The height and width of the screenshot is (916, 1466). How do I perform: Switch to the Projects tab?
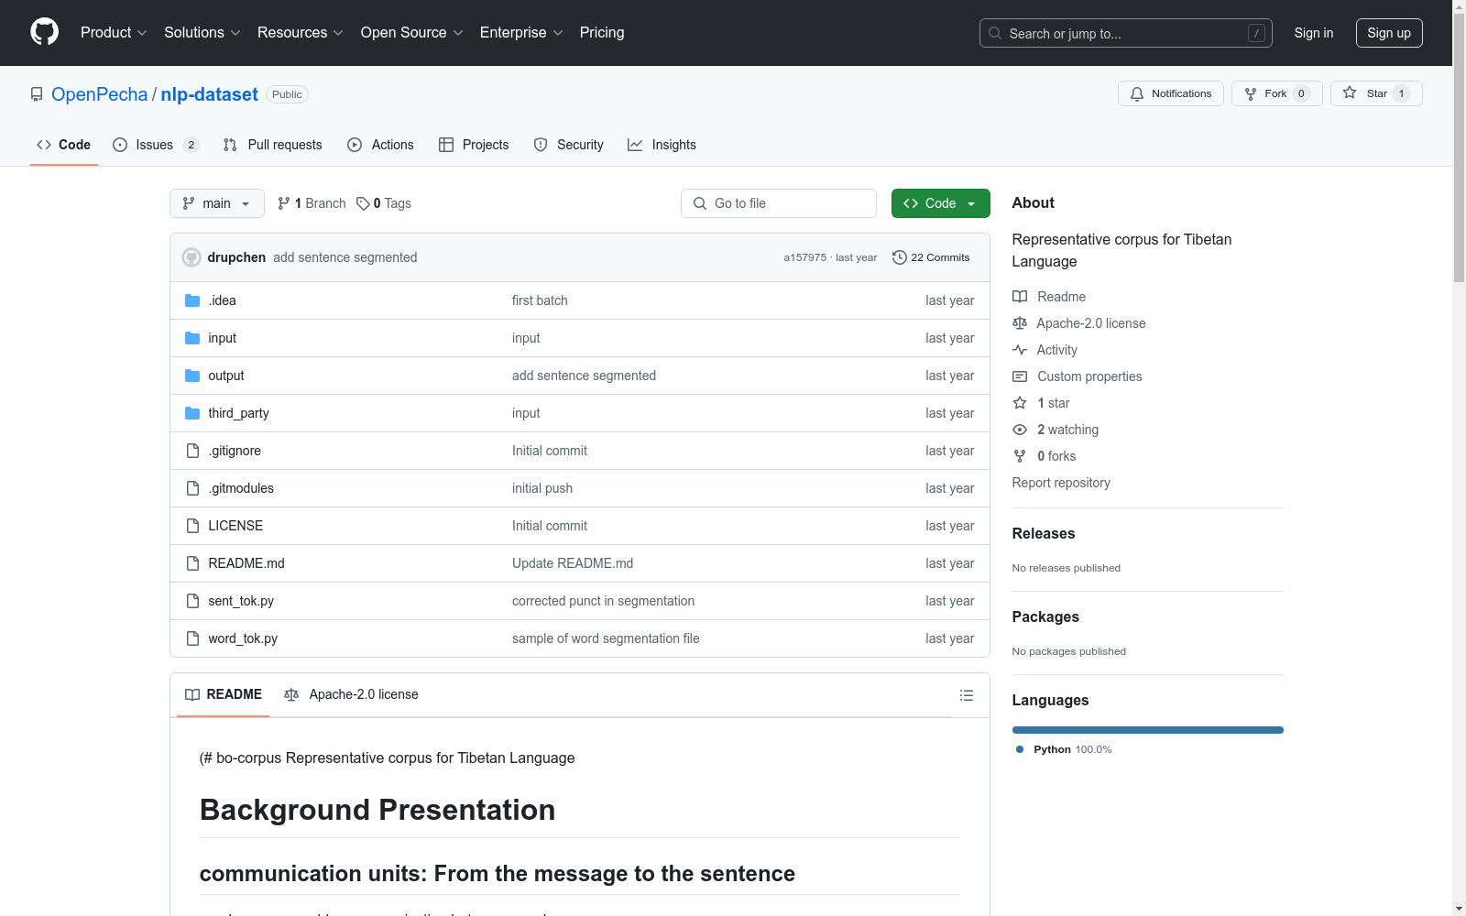(x=474, y=145)
